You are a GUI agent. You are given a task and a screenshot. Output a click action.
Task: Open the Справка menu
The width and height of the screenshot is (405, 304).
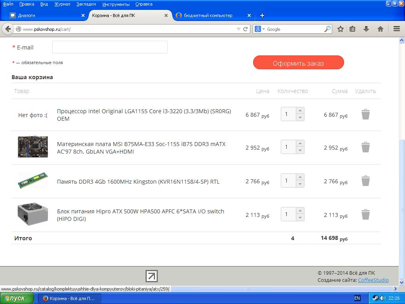point(144,4)
